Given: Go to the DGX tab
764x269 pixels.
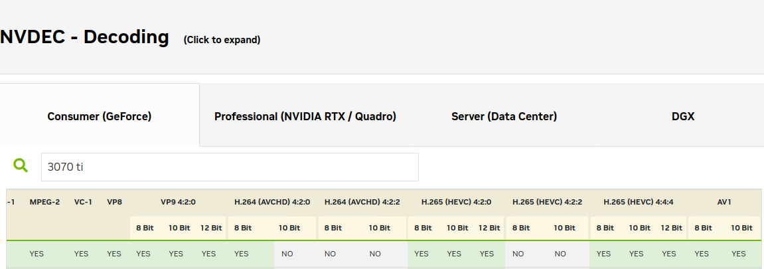Looking at the screenshot, I should click(x=682, y=116).
